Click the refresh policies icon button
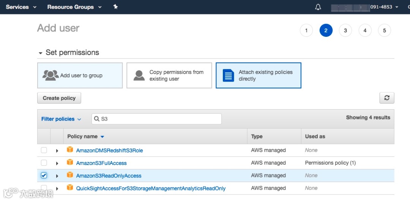 click(x=386, y=98)
